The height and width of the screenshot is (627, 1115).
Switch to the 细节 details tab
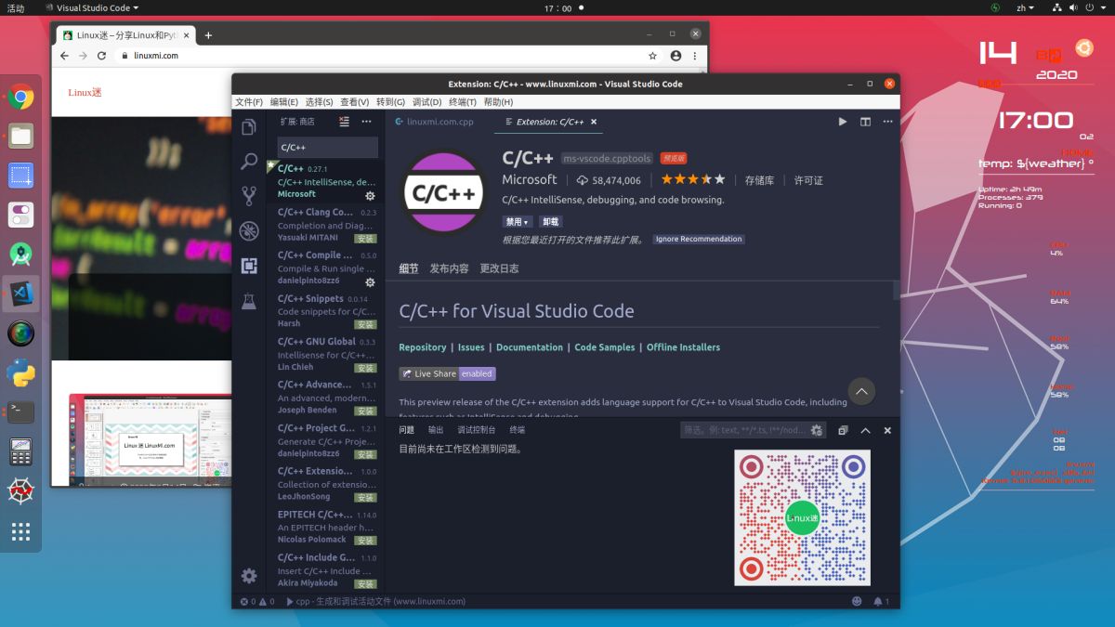pos(409,268)
